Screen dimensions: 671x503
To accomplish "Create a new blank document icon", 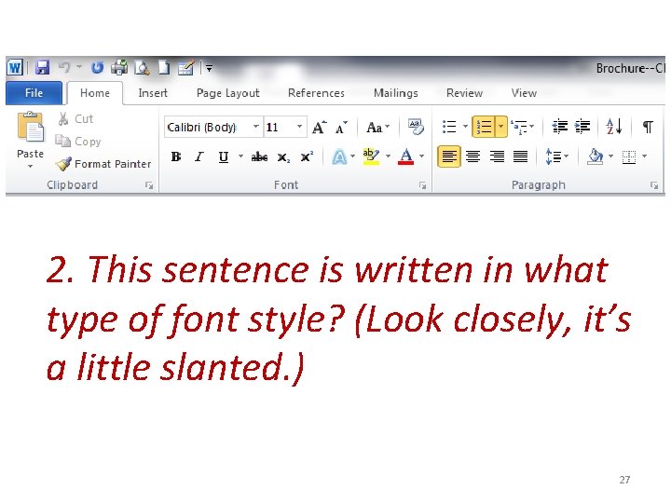I will [x=164, y=68].
